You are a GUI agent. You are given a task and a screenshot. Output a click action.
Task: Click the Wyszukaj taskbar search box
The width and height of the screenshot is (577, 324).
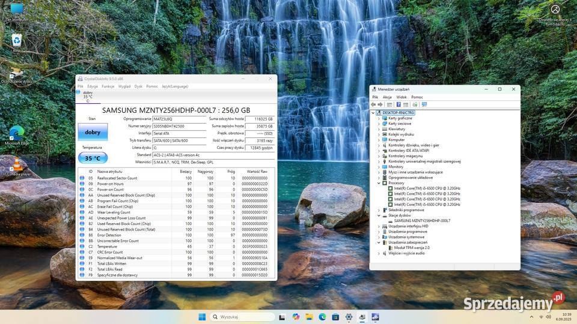[243, 317]
